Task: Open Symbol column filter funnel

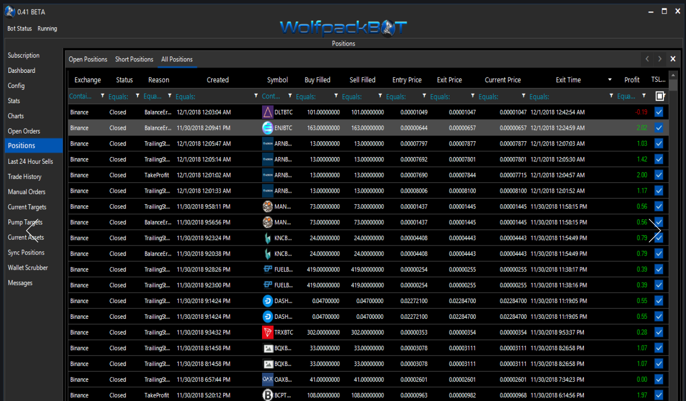Action: (x=290, y=96)
